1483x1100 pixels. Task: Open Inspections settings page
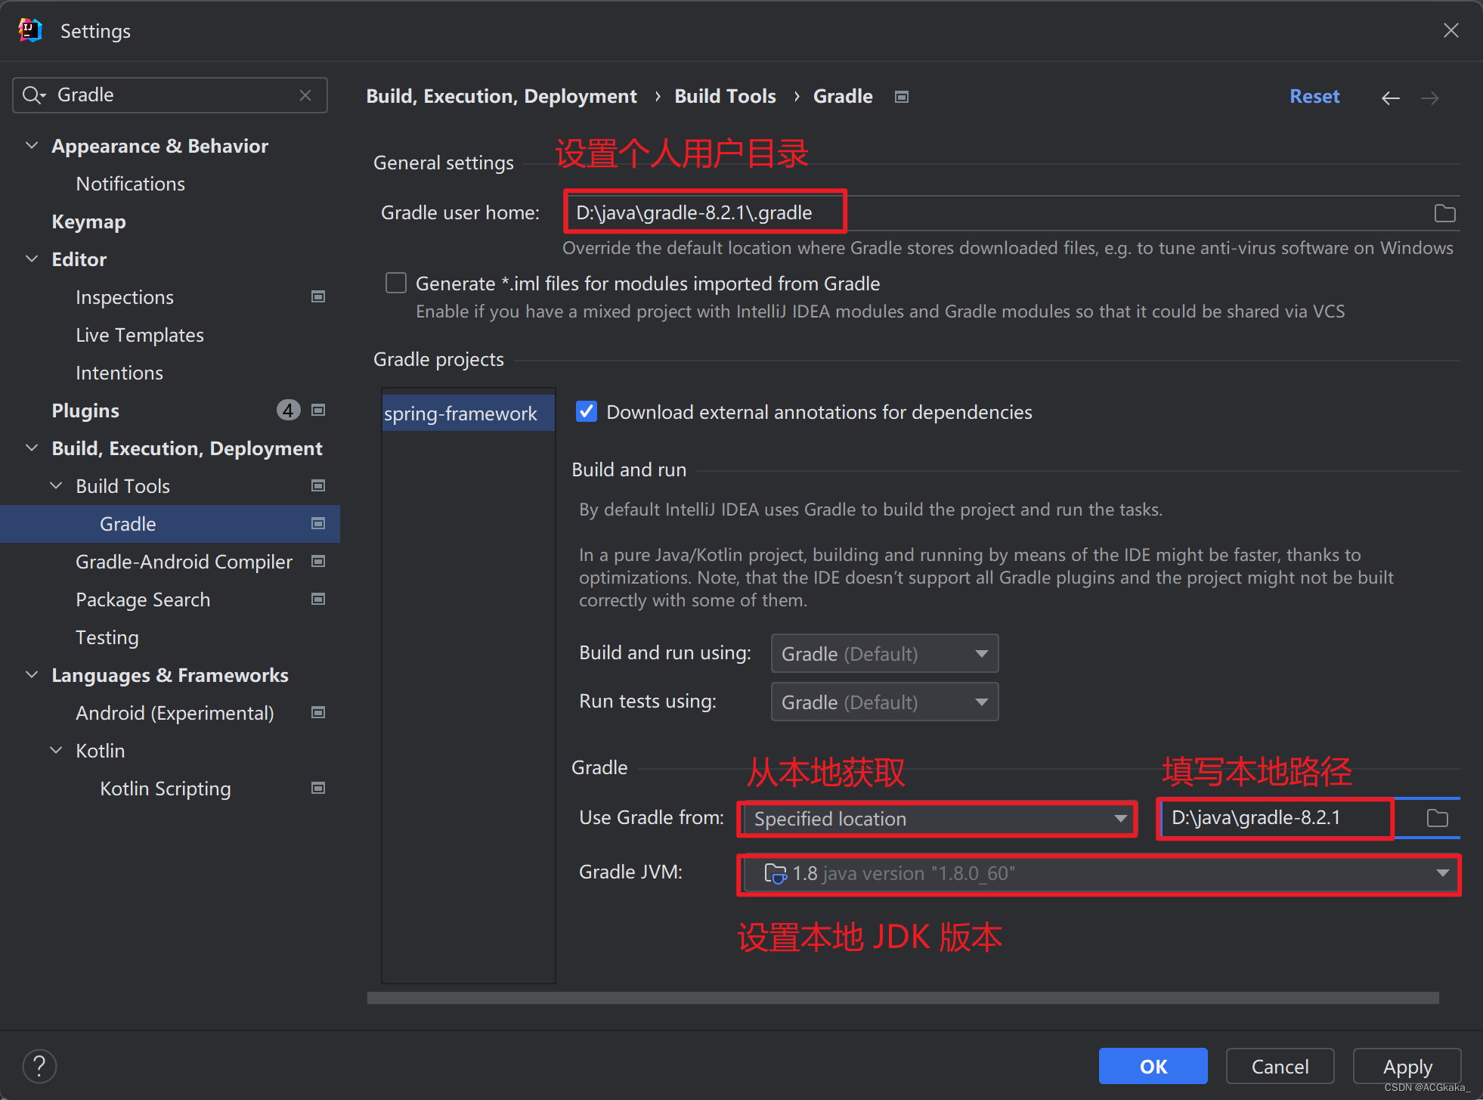[x=125, y=297]
